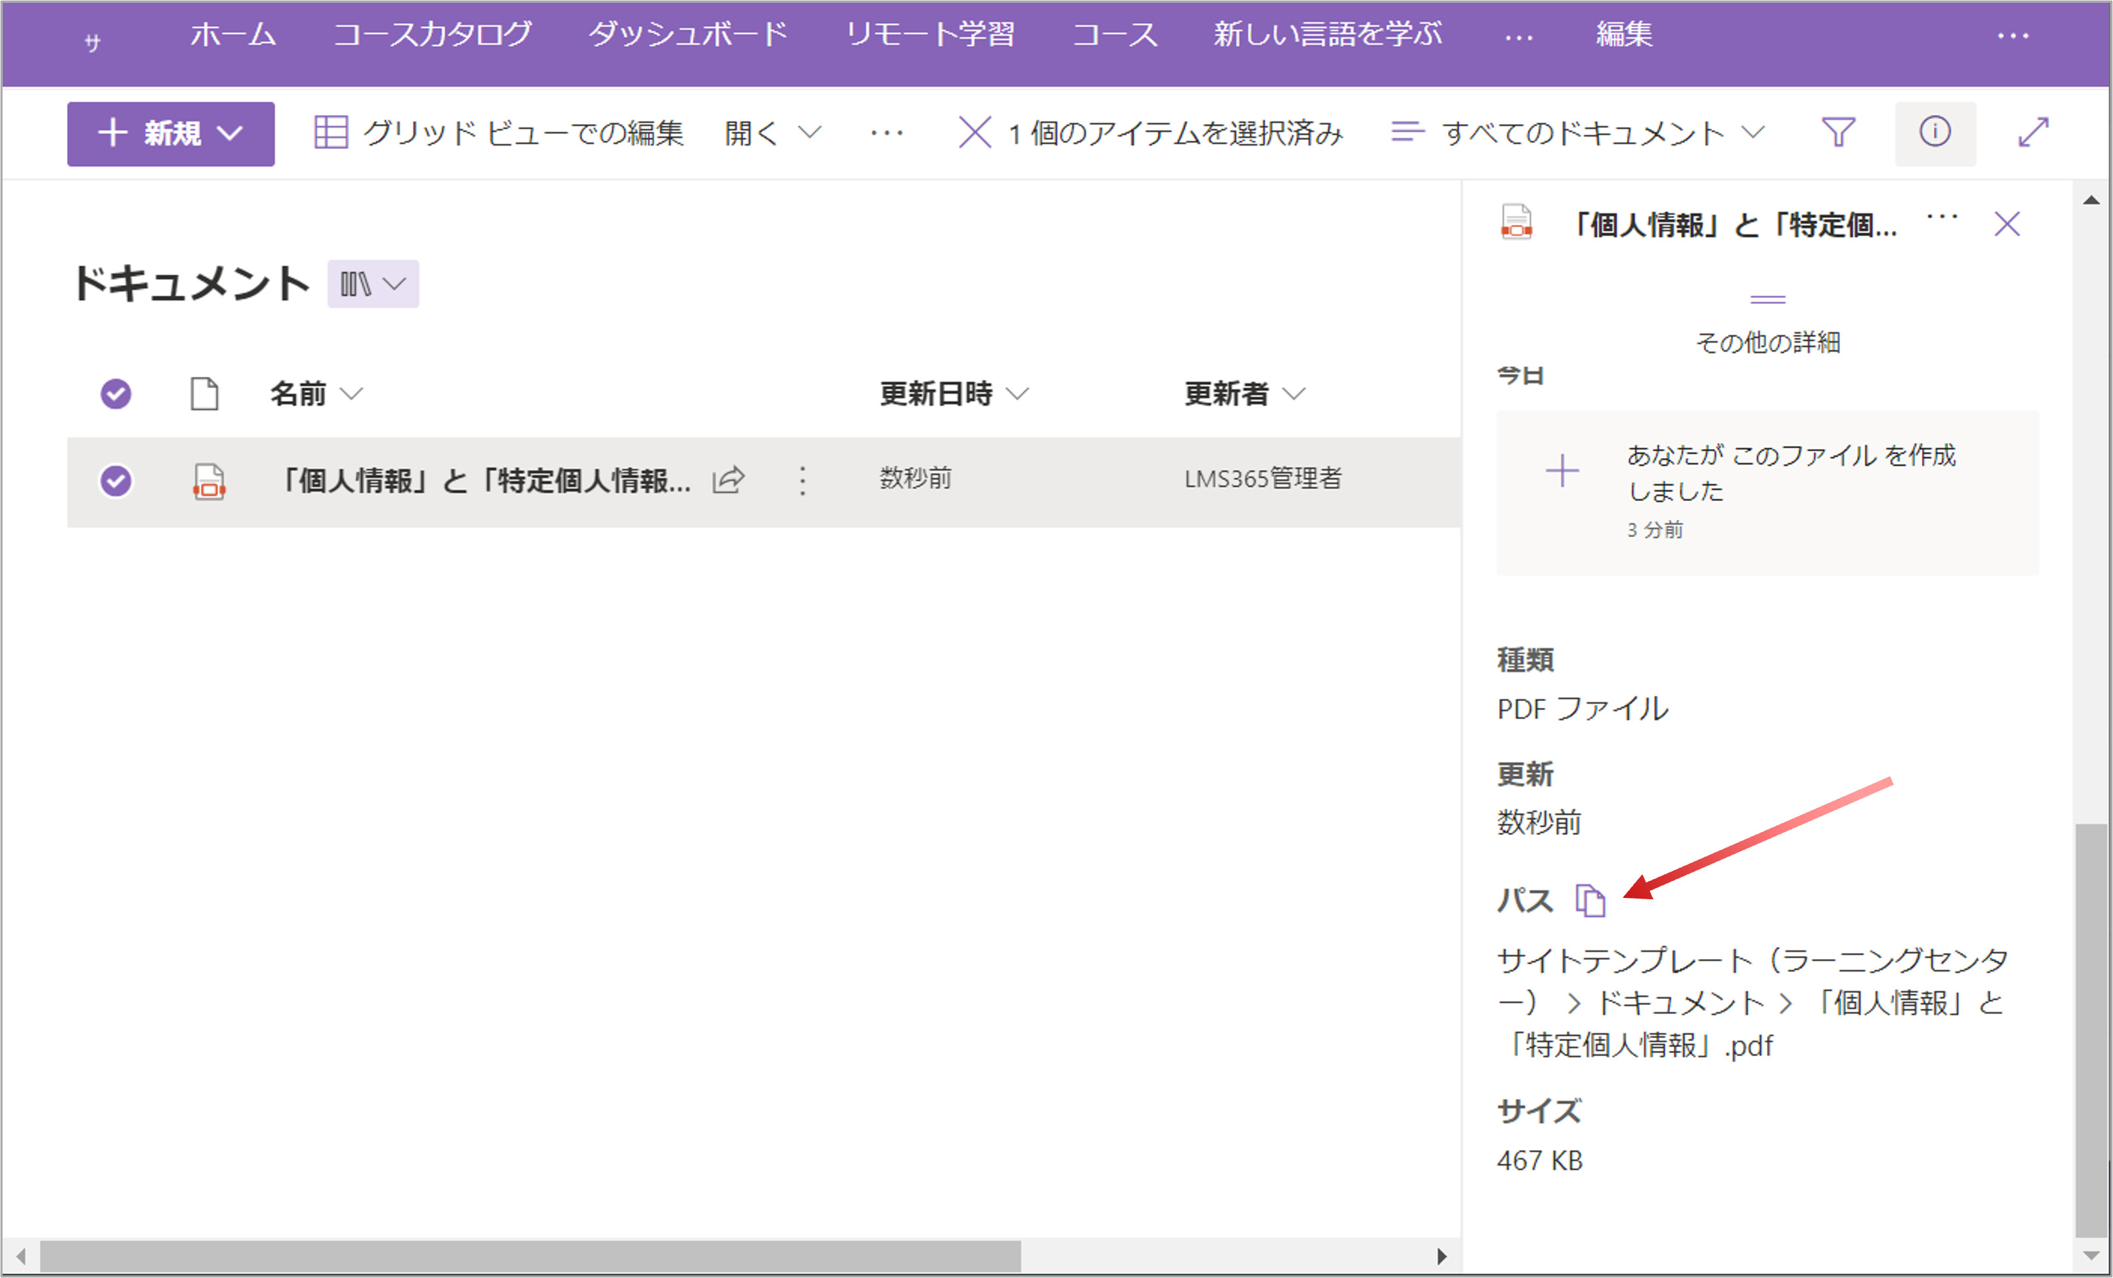Click the share icon on the PDF row

coord(729,480)
